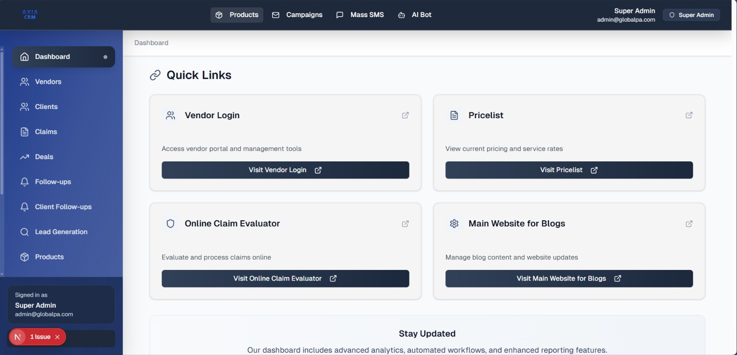Viewport: 737px width, 355px height.
Task: Select Vendors in the sidebar
Action: (x=48, y=82)
